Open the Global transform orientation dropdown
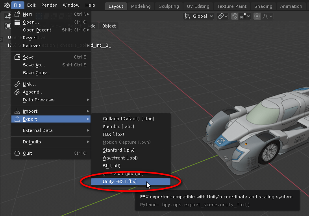 198,16
